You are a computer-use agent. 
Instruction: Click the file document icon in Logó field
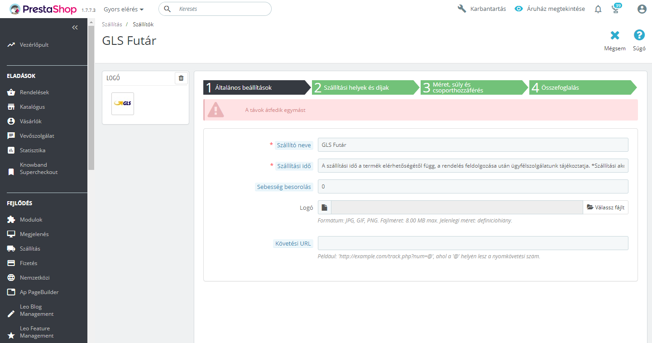325,208
